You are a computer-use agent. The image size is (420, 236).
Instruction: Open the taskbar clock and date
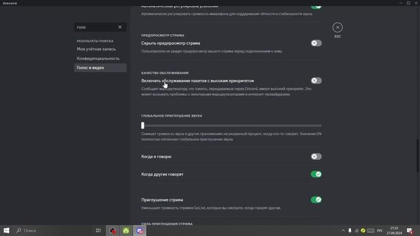click(394, 230)
